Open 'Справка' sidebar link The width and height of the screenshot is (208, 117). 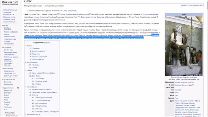[7, 41]
